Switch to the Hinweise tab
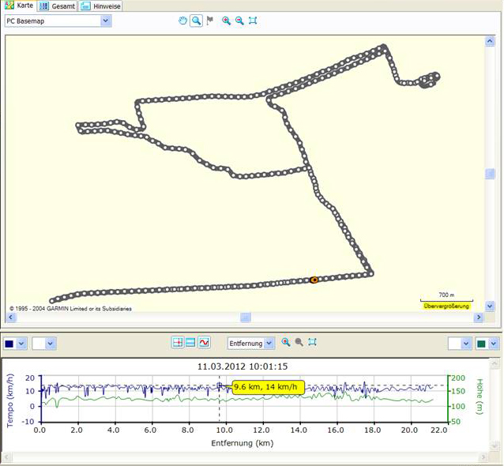504x466 pixels. point(100,6)
